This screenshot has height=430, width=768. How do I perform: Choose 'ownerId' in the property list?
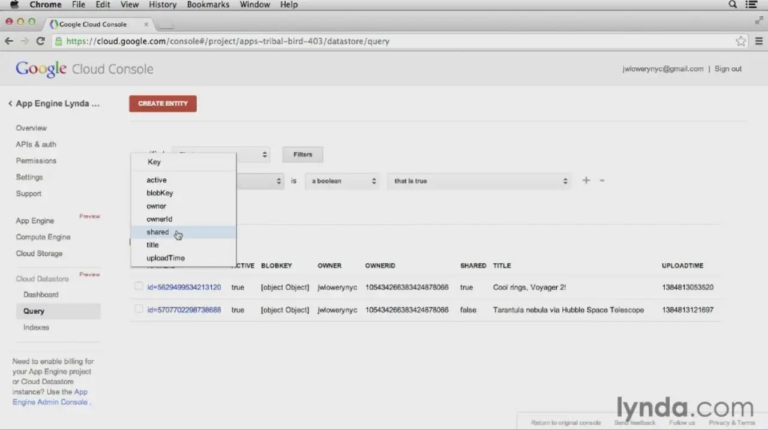[x=183, y=219]
